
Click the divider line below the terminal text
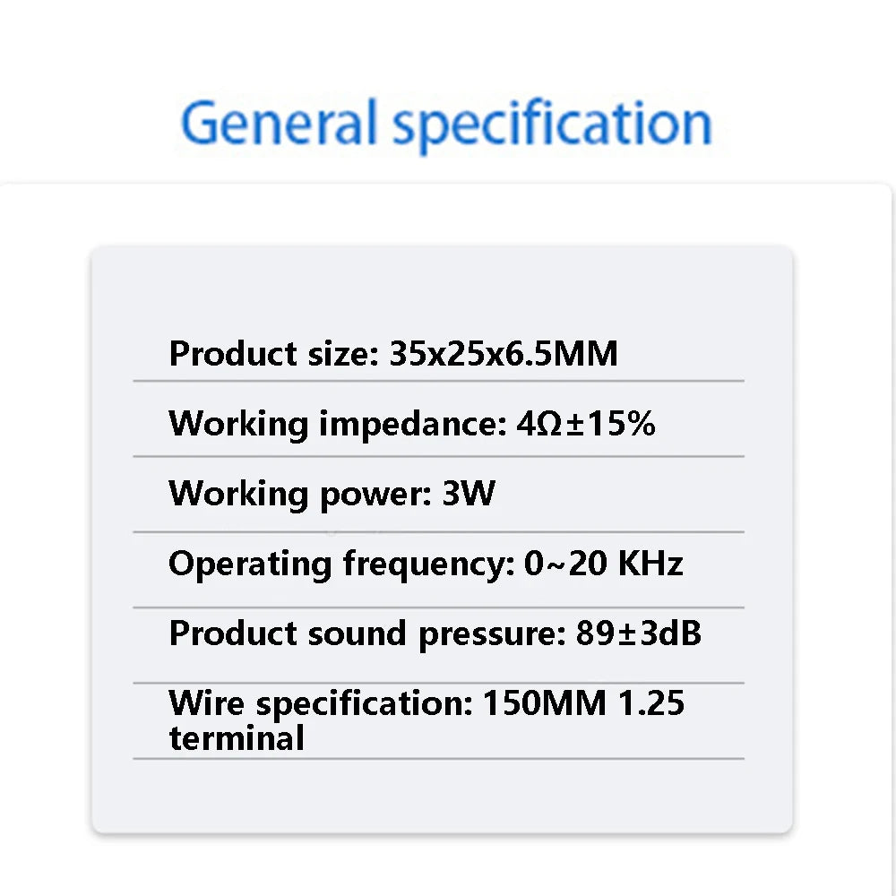(x=439, y=759)
